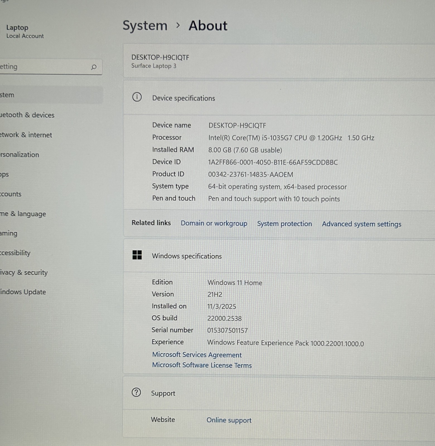Open Bluetooth & devices settings
435x446 pixels.
point(27,115)
